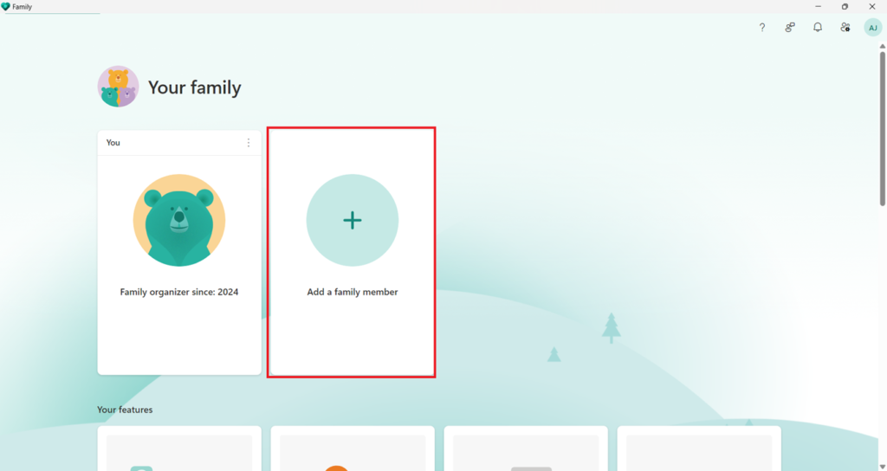This screenshot has width=887, height=471.
Task: Open the Help question mark icon
Action: coord(762,27)
